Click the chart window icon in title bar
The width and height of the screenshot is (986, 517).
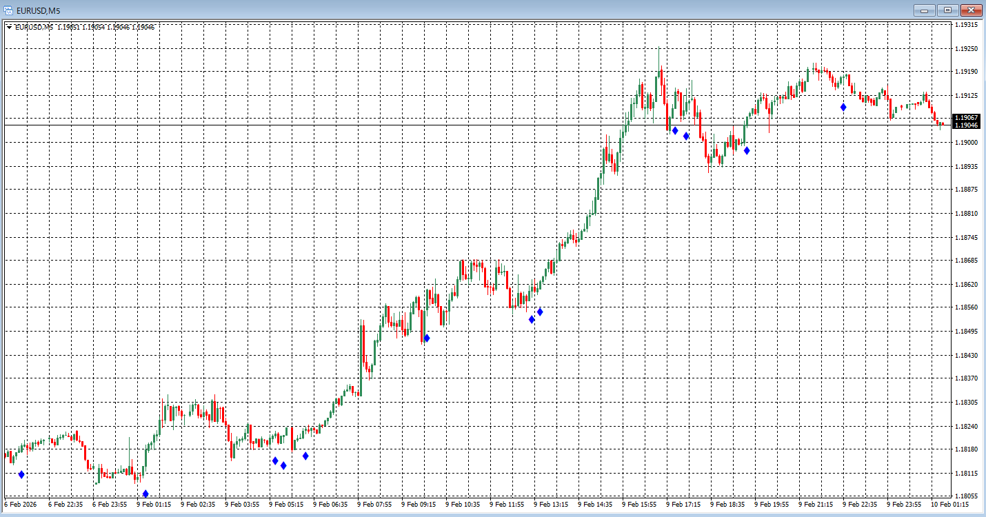pos(9,10)
